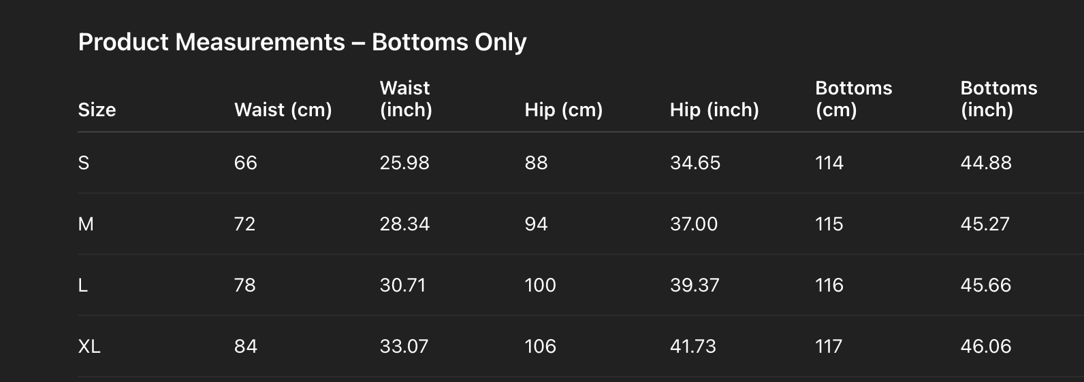The width and height of the screenshot is (1084, 382).
Task: Click the 28.34 waist inch value
Action: tap(404, 224)
